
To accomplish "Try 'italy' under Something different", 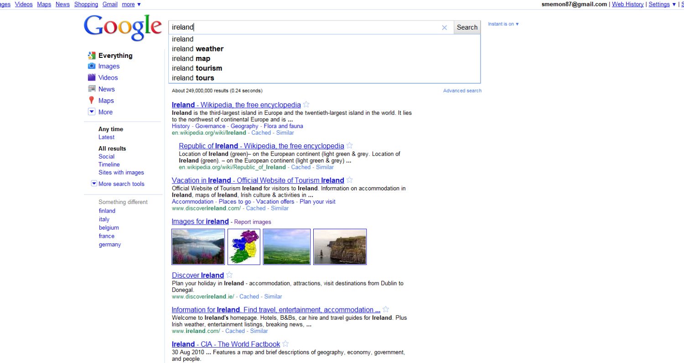I will 104,220.
